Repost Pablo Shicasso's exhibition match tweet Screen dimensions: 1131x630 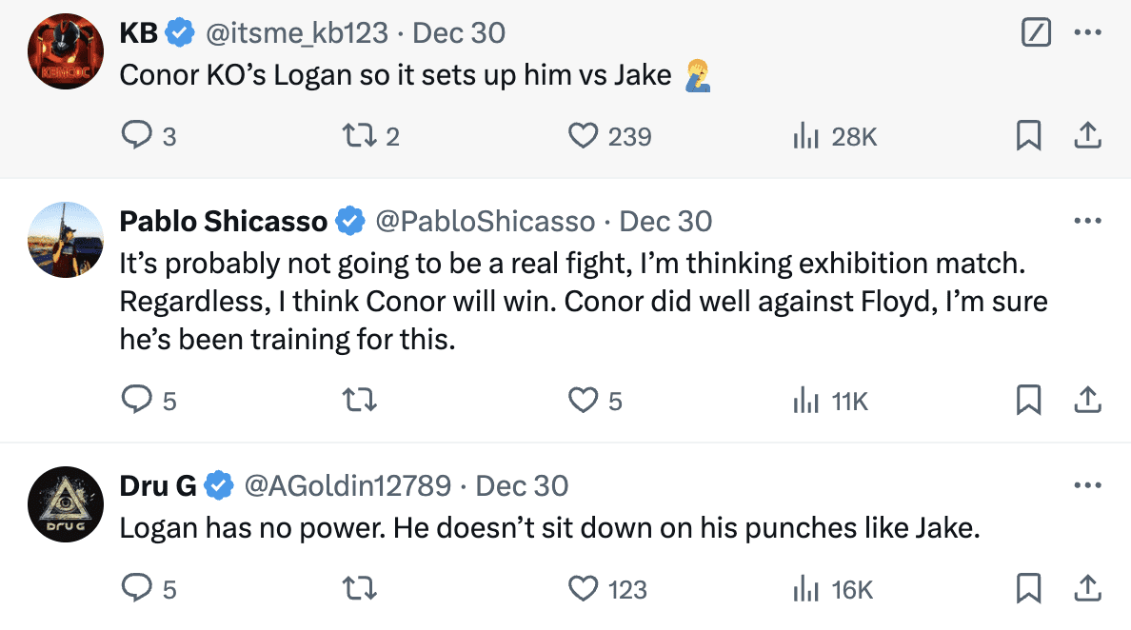[x=358, y=401]
